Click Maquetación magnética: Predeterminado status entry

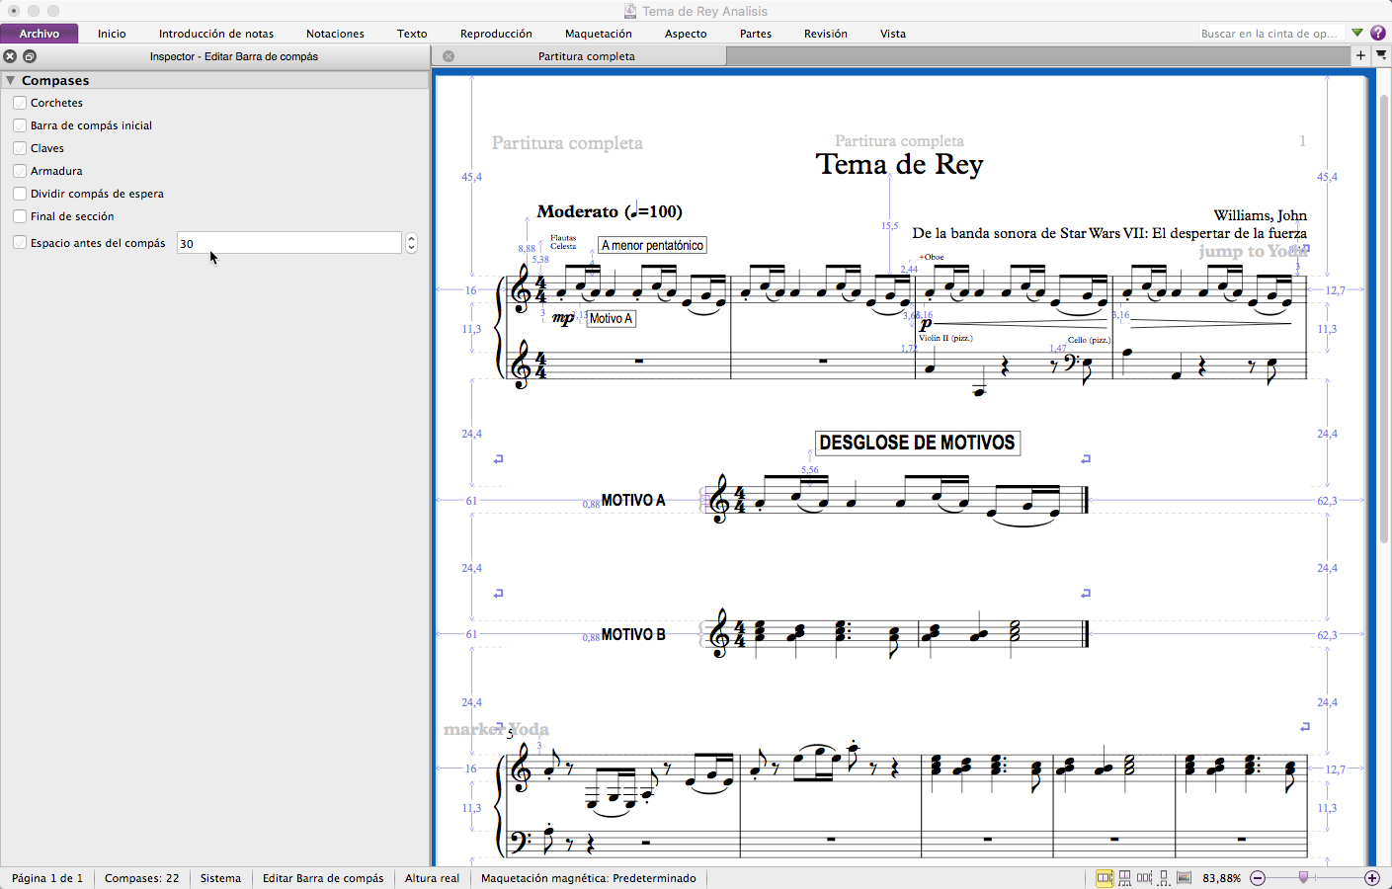point(589,878)
